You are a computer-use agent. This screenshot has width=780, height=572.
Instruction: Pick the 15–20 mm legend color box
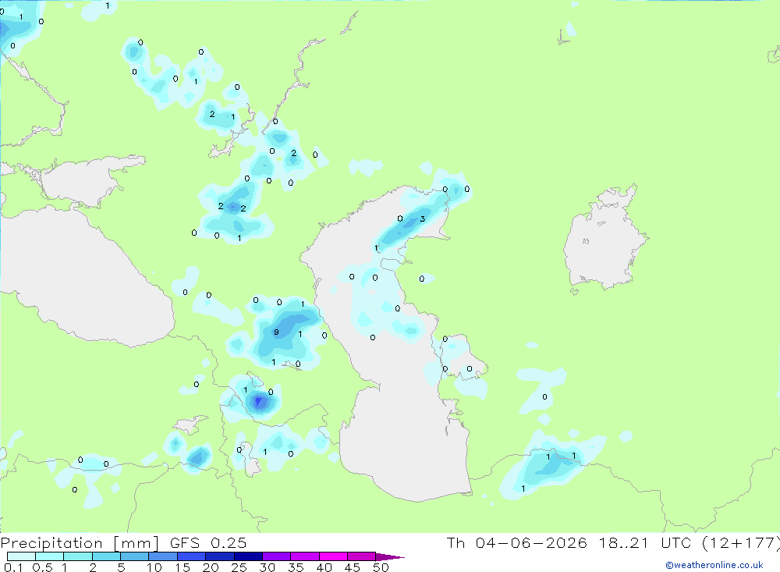click(x=192, y=556)
